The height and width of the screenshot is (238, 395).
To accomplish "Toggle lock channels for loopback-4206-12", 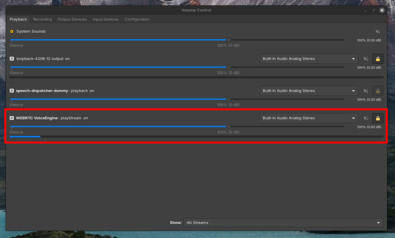I will (x=378, y=59).
